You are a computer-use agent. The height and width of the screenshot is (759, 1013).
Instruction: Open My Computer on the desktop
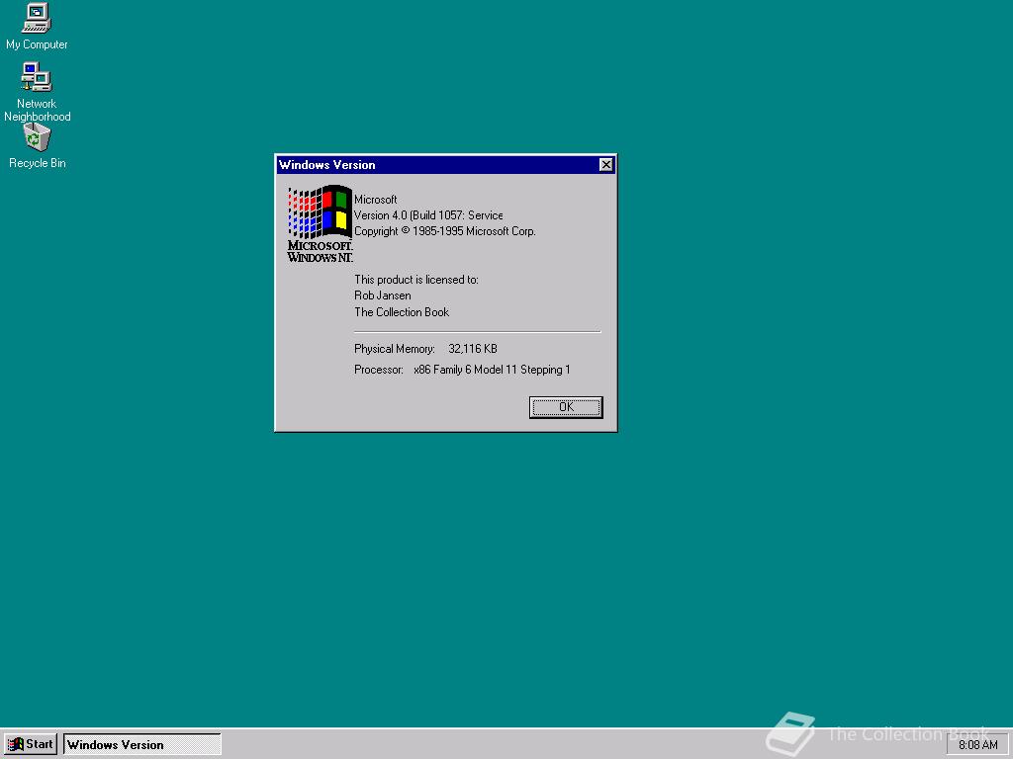(36, 18)
